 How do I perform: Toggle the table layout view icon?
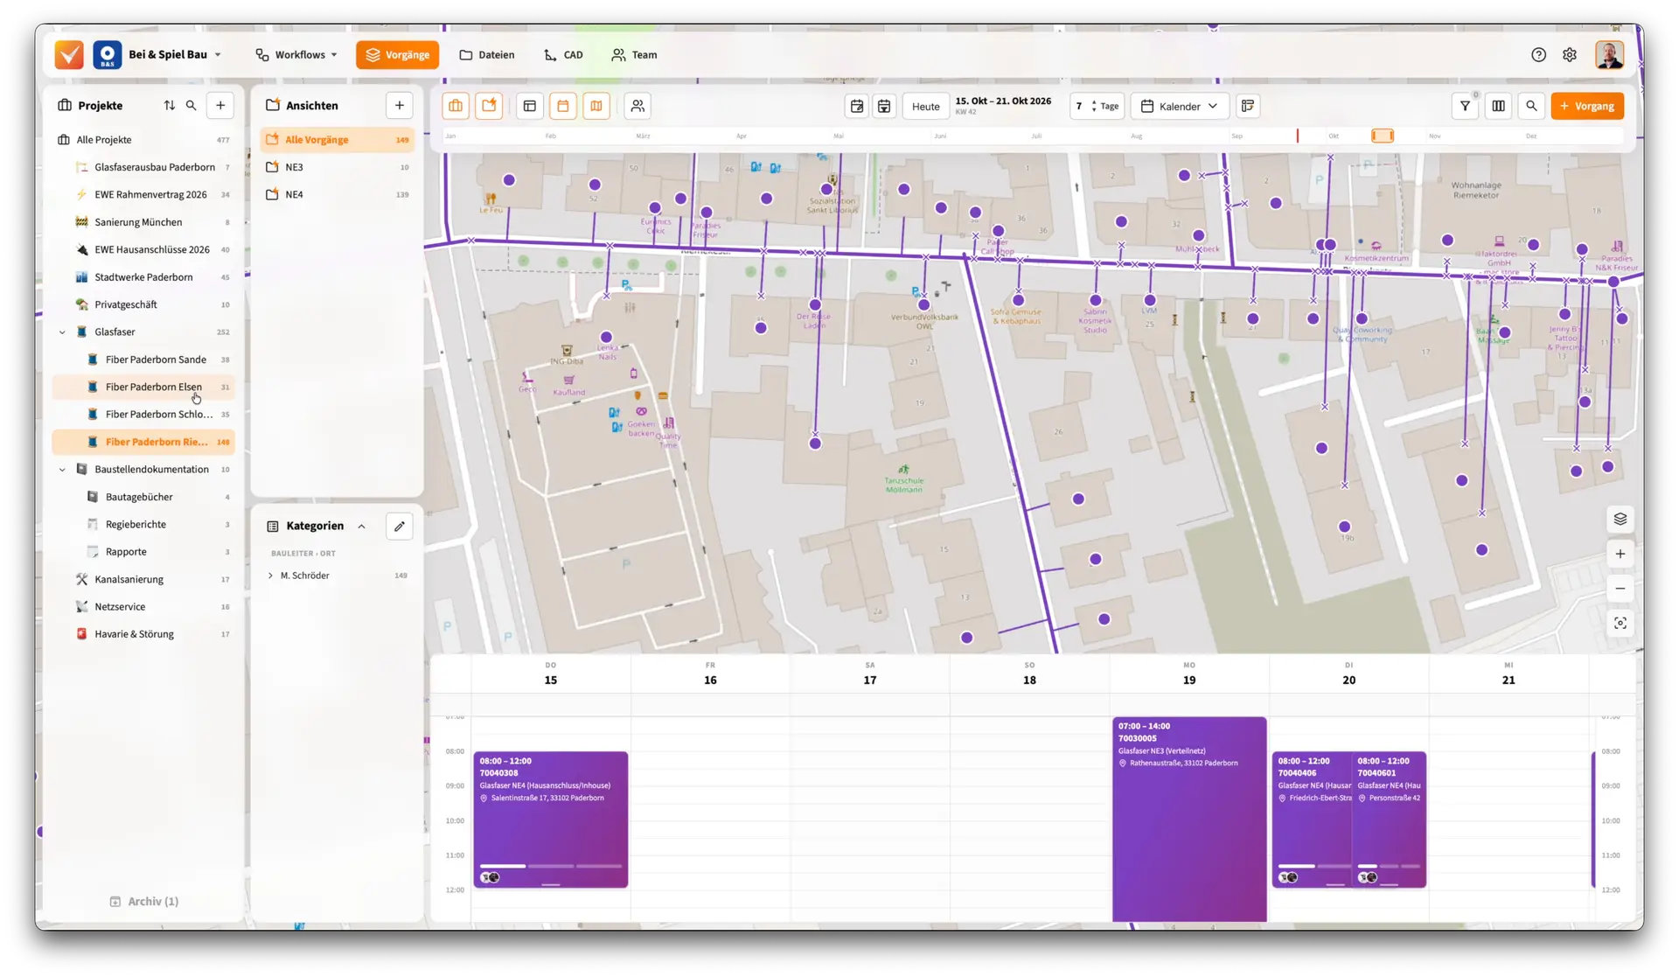(x=530, y=106)
